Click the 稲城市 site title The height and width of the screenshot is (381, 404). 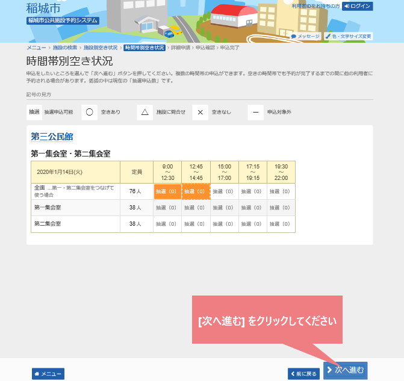coord(43,8)
